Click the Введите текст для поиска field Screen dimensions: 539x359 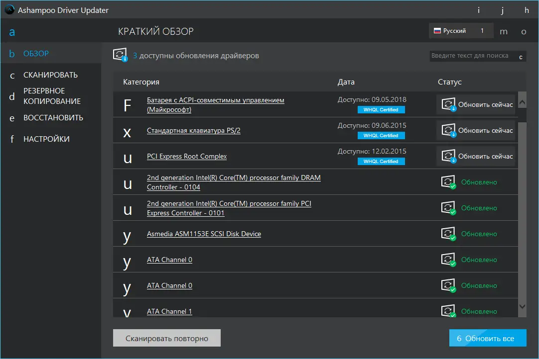[x=470, y=56]
